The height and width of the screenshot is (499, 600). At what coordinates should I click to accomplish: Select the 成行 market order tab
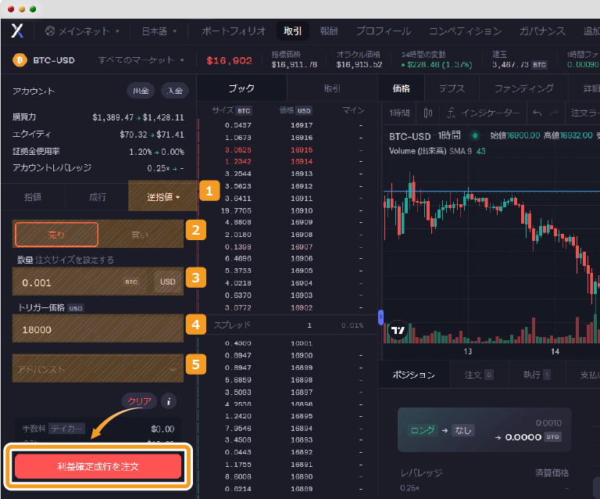97,197
